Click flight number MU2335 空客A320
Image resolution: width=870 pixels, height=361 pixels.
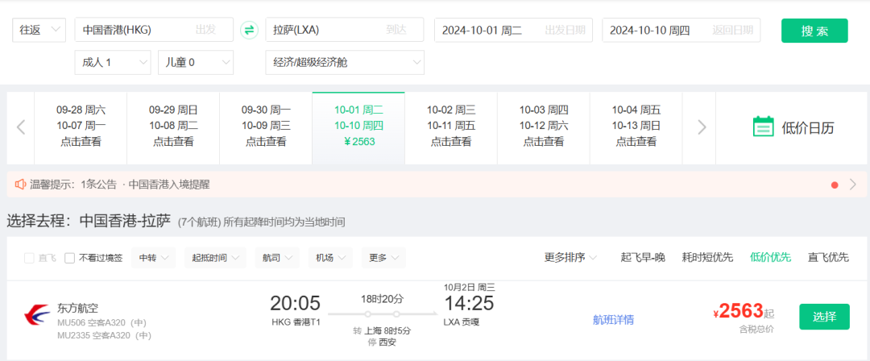tap(104, 335)
